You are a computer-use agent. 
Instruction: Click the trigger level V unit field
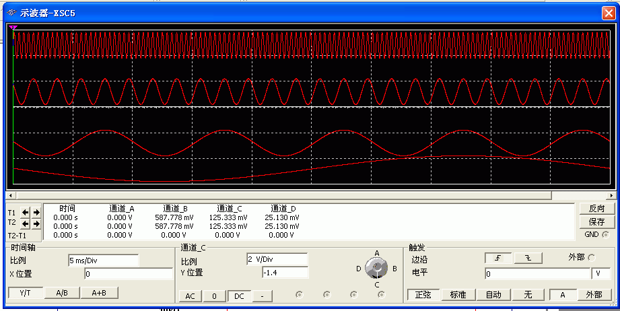pyautogui.click(x=601, y=274)
